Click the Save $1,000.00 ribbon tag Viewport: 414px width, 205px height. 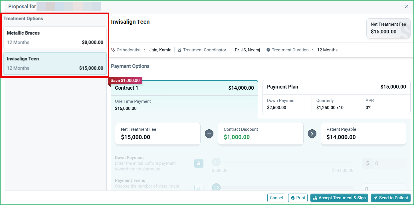[125, 81]
